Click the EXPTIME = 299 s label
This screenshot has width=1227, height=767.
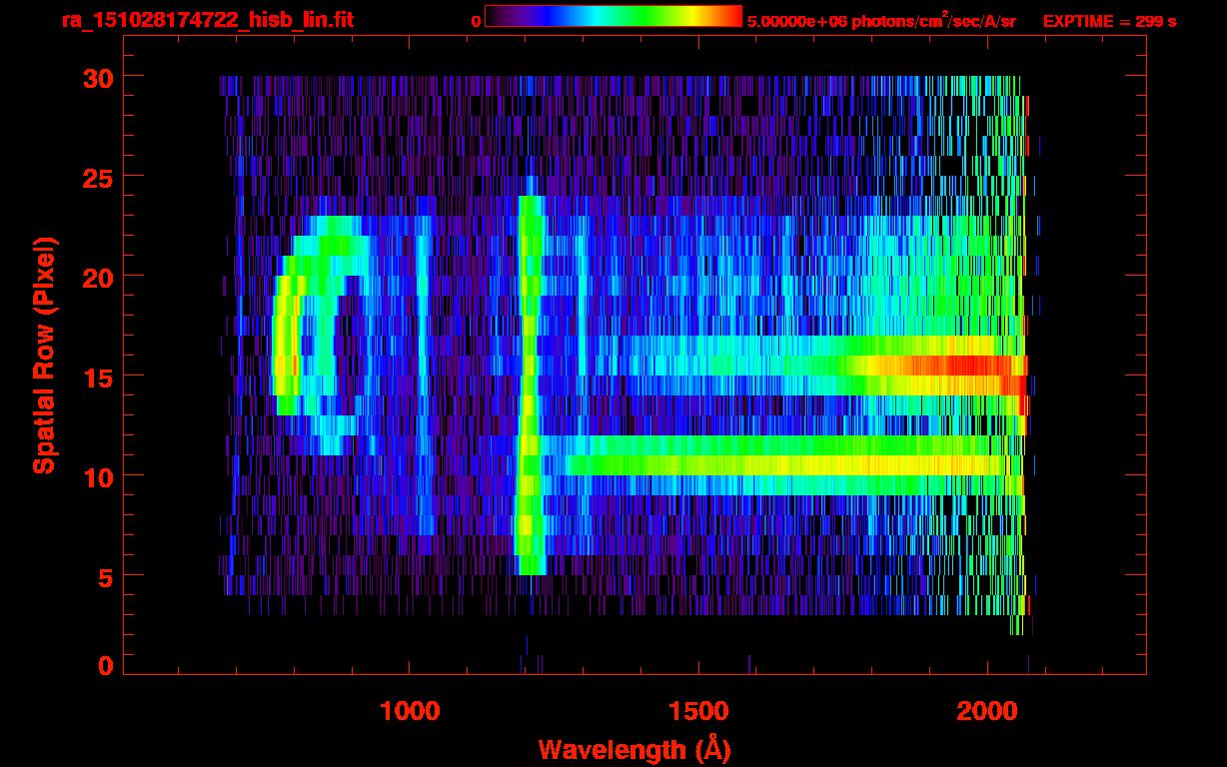(x=1109, y=20)
